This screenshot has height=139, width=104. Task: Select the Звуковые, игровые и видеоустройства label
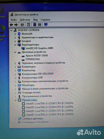click(43, 63)
